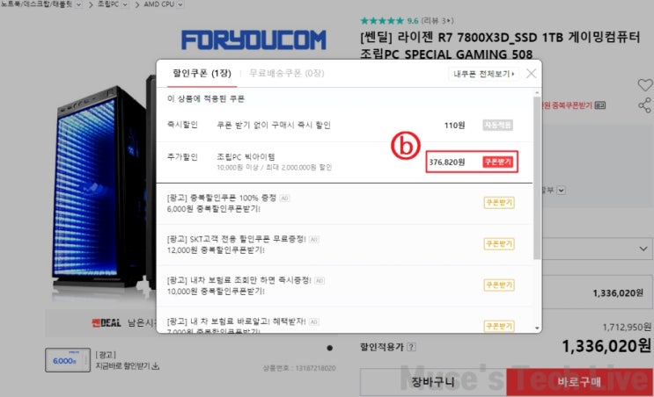The height and width of the screenshot is (397, 654).
Task: Click the red 쿠폰받기 button for 376,820원
Action: pos(498,162)
